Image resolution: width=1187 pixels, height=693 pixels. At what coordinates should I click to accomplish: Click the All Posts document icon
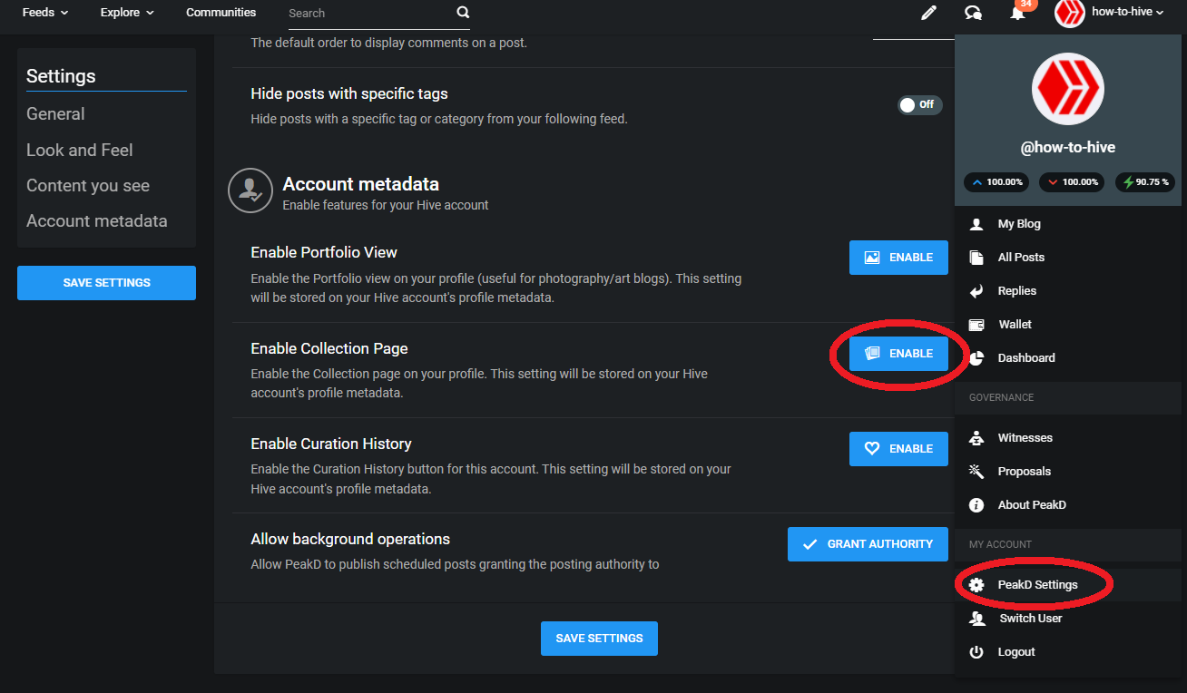click(976, 258)
